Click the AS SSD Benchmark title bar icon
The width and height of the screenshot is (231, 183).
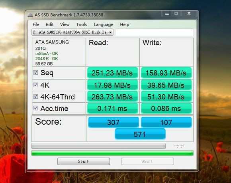coord(30,15)
